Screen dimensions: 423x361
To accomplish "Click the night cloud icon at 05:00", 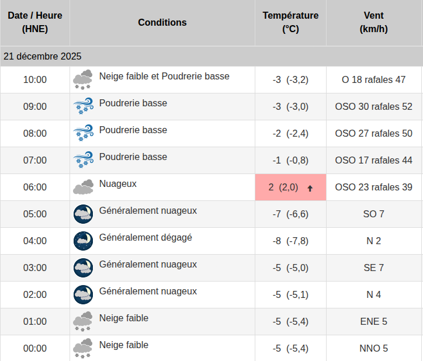I will [83, 214].
